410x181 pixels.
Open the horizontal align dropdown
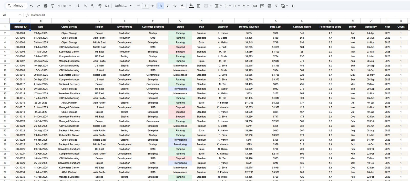tap(218, 6)
